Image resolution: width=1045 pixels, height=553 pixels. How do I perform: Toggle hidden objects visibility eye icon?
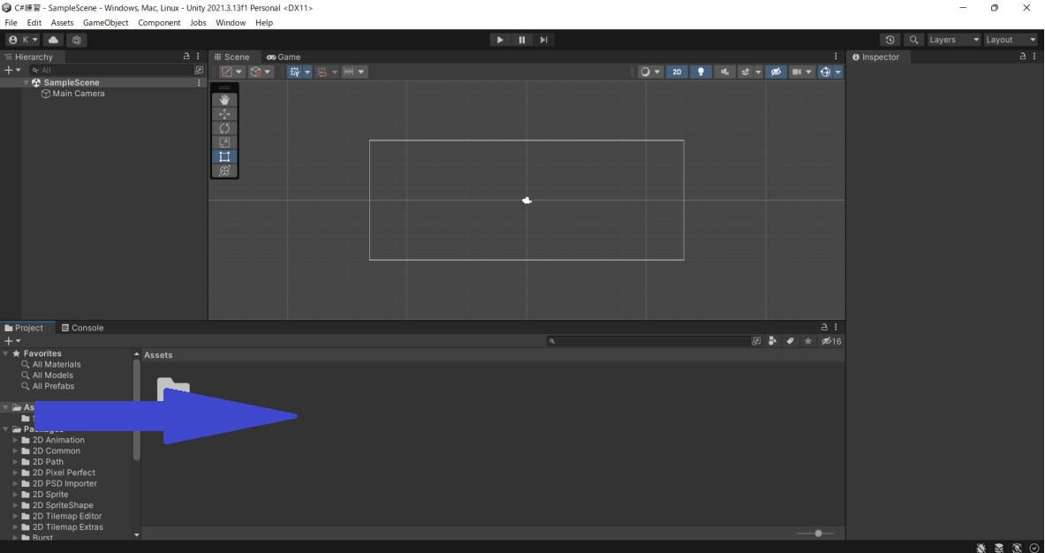tap(776, 72)
